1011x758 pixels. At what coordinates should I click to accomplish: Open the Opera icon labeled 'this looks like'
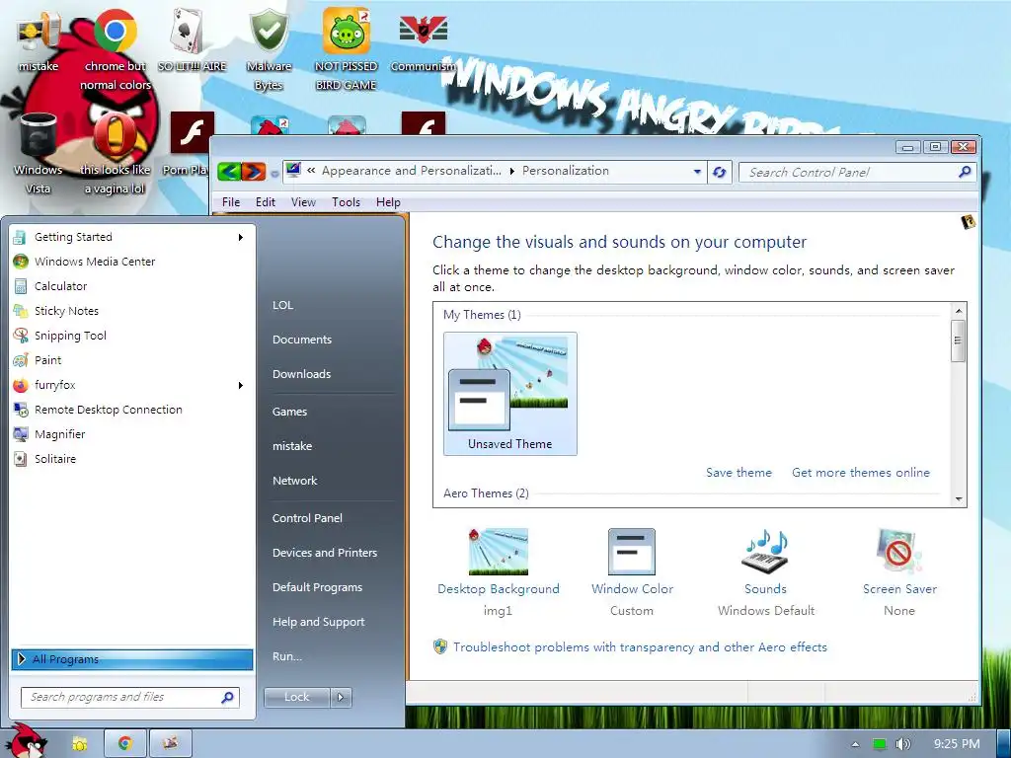(116, 153)
